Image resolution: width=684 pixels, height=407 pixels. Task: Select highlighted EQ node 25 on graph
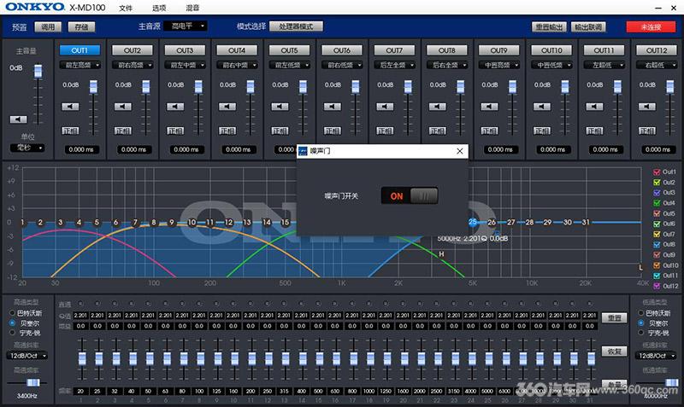pyautogui.click(x=473, y=222)
